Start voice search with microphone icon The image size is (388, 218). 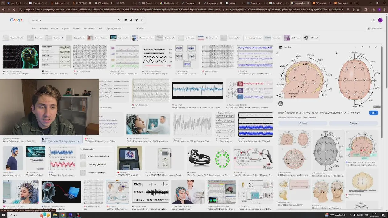131,20
